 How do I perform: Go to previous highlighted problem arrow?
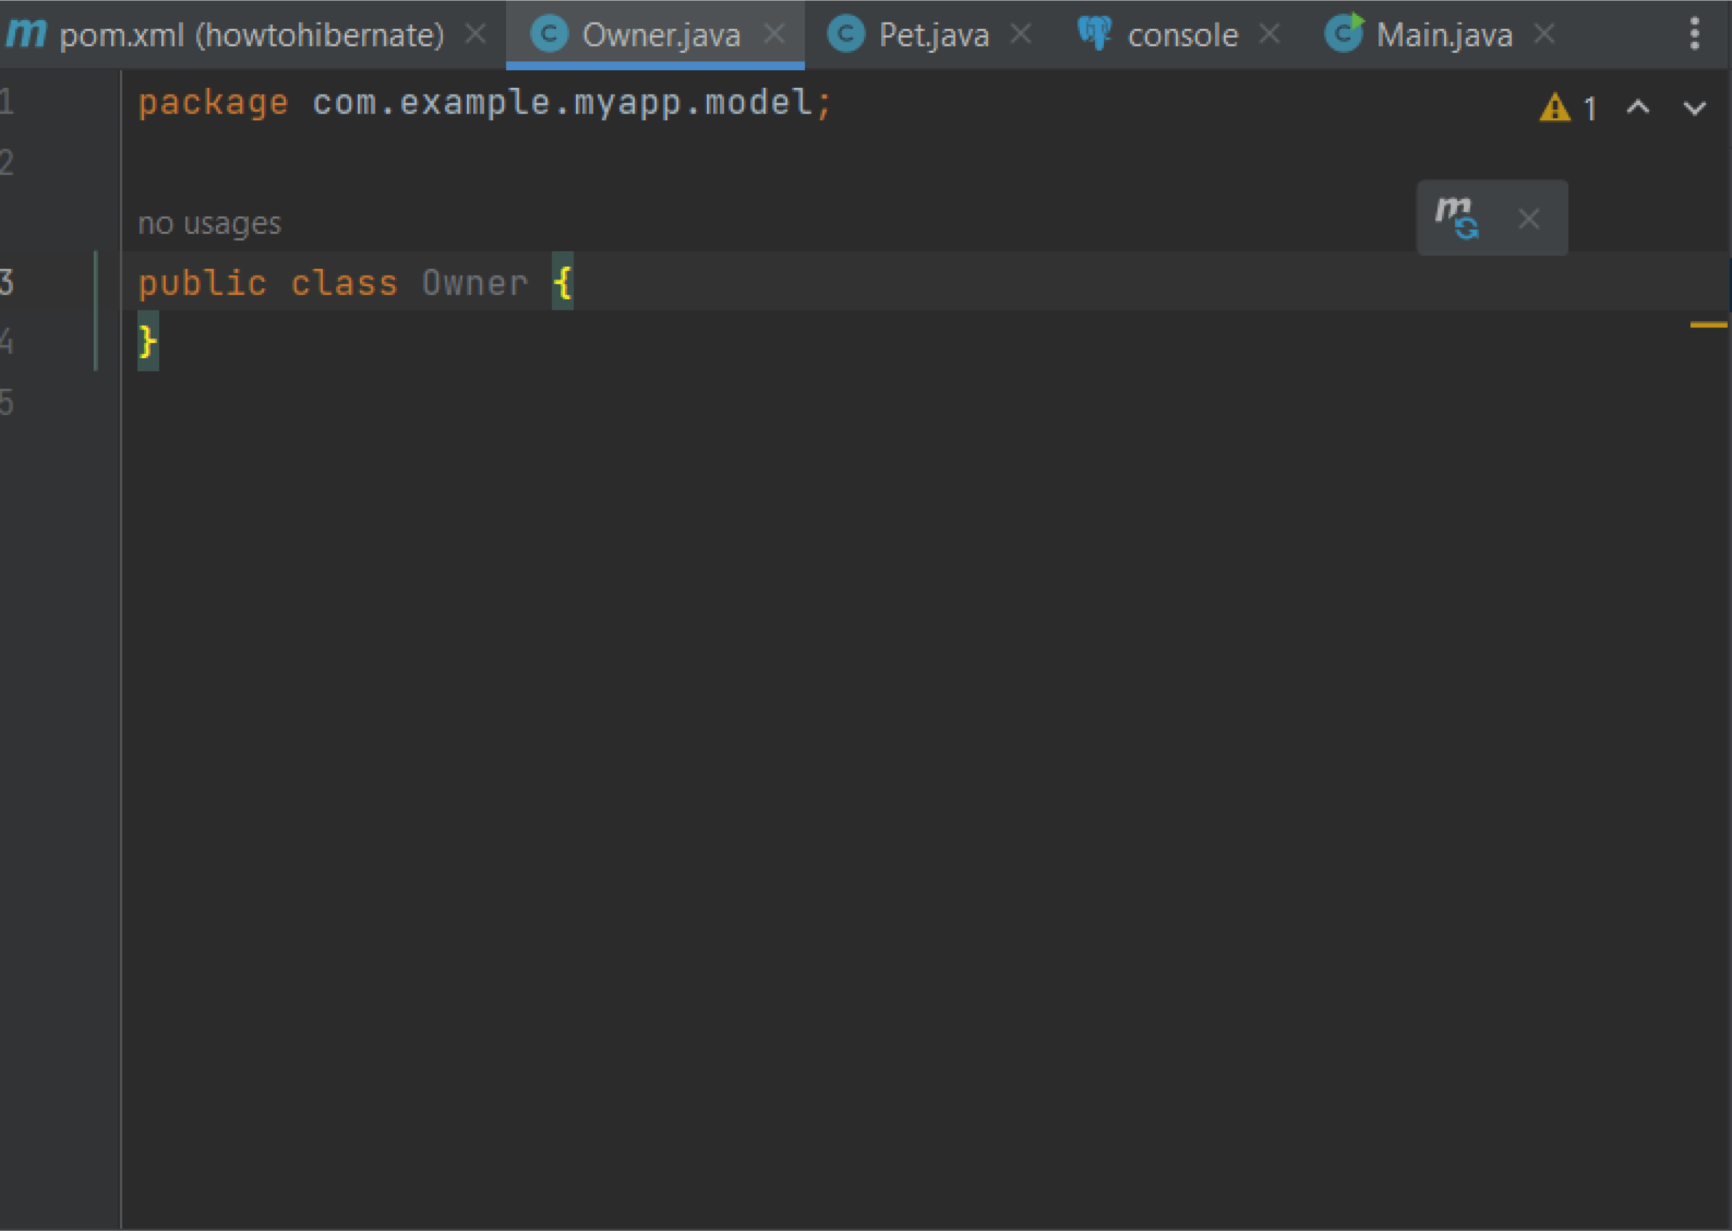tap(1638, 107)
